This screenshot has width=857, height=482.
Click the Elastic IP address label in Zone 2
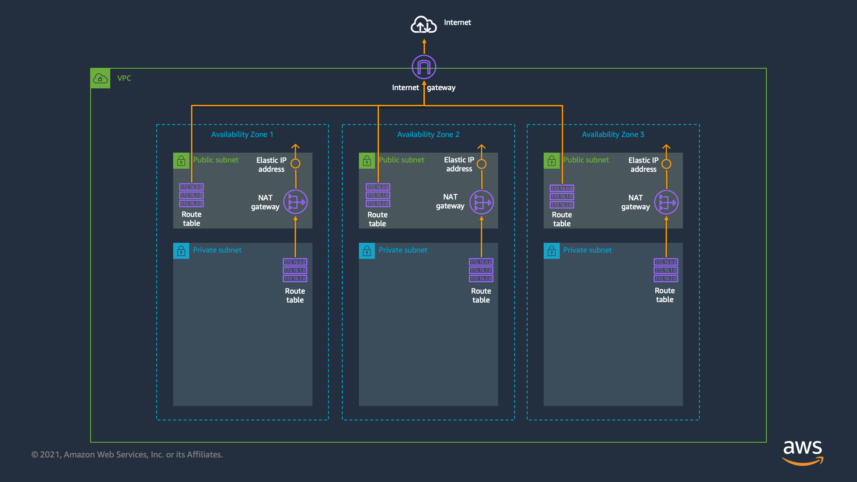459,164
